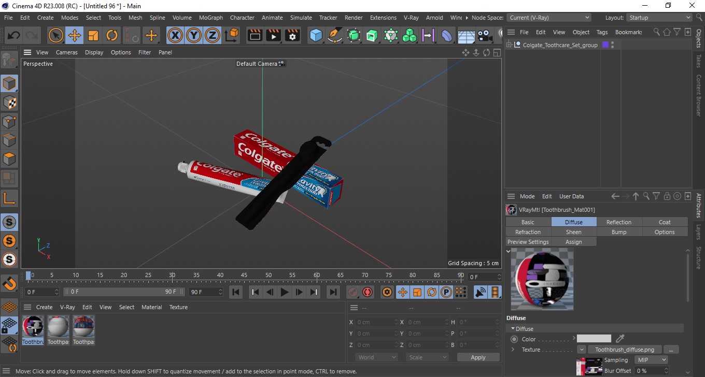
Task: Expand the Colgate_Toothcare_Set_group tree node
Action: [x=509, y=45]
